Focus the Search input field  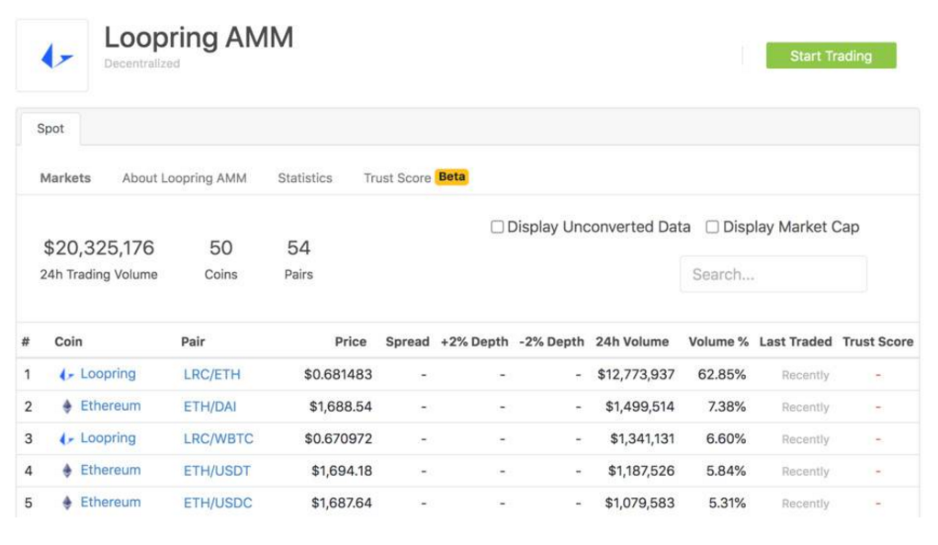coord(773,274)
